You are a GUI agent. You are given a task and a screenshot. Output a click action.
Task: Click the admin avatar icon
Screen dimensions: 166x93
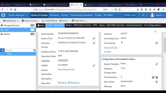click(152, 15)
